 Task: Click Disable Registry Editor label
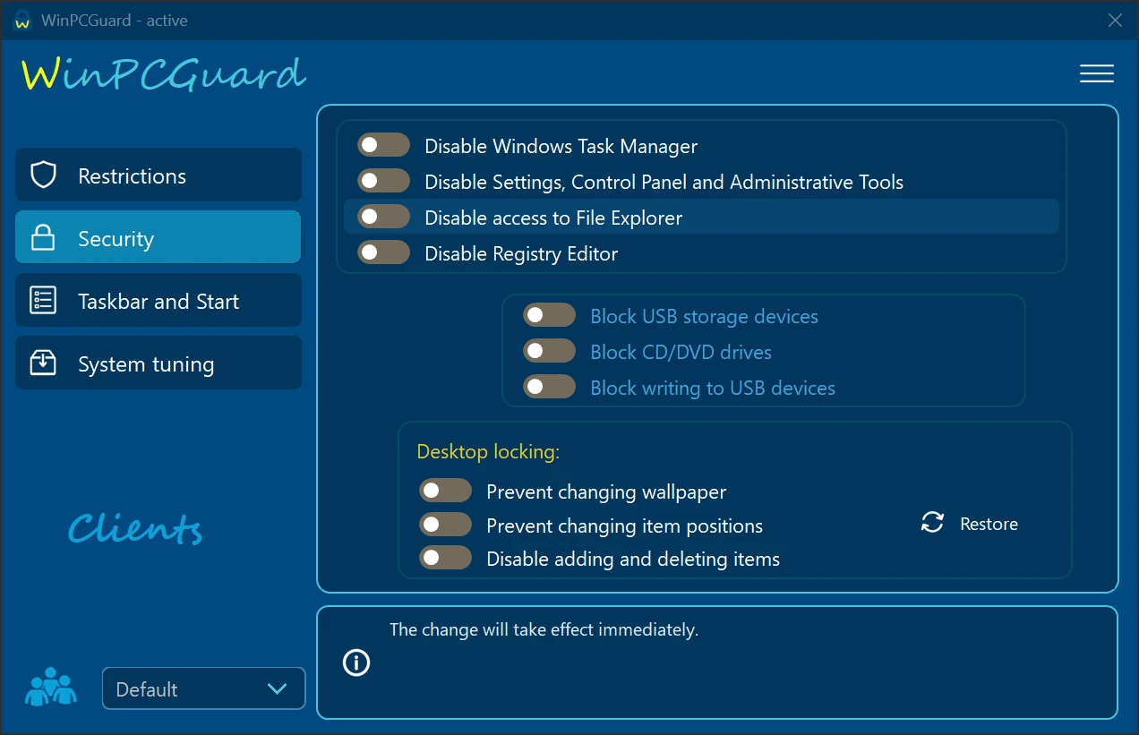(521, 253)
